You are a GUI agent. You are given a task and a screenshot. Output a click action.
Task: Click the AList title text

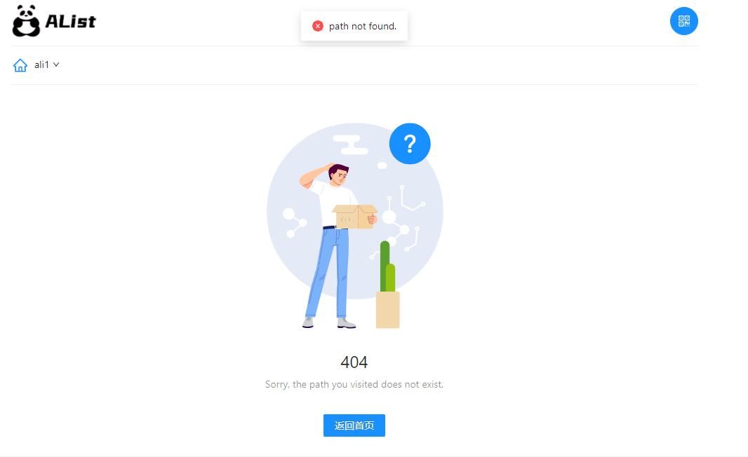(70, 21)
